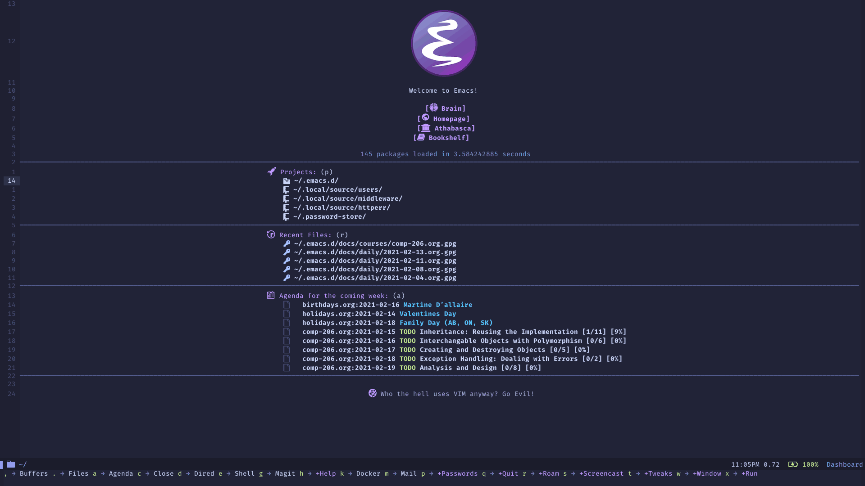This screenshot has height=486, width=865.
Task: Open comp-206.org daily file 2021-02-13
Action: click(374, 252)
